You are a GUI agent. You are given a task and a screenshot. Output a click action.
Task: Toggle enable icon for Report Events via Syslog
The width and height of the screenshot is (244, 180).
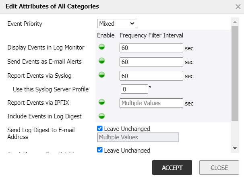click(x=101, y=74)
